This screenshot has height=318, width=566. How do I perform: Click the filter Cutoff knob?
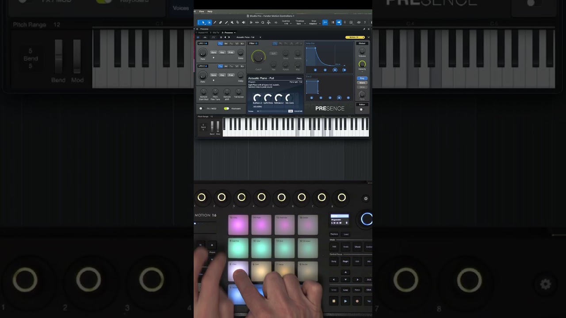click(x=258, y=56)
